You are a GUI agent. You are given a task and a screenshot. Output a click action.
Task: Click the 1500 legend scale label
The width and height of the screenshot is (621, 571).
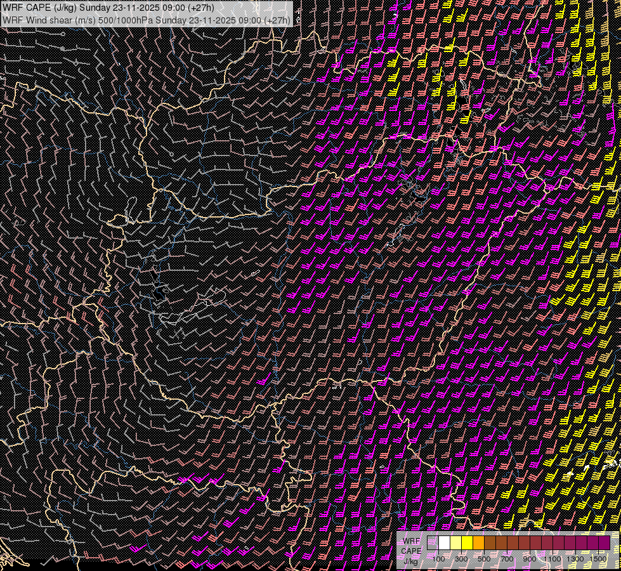pos(598,559)
